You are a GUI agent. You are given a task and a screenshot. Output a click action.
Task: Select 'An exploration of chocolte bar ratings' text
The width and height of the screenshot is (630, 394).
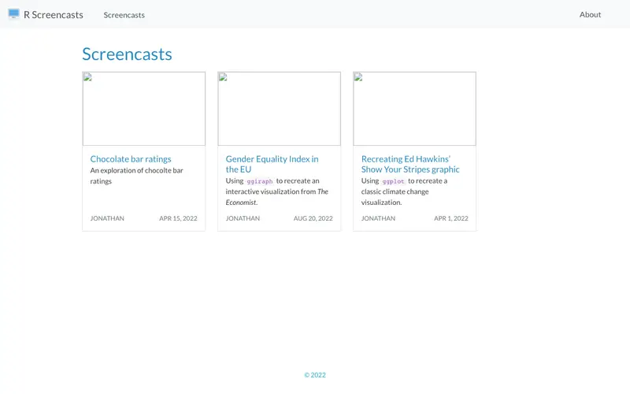(136, 176)
